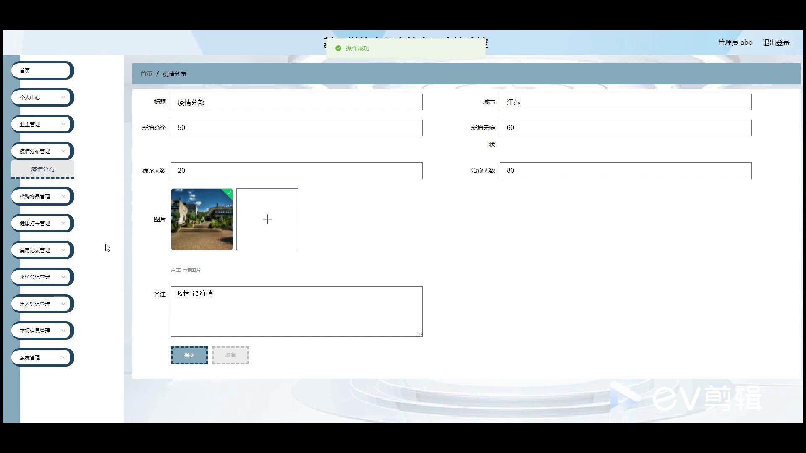Focus the 新增无症状 input field

pyautogui.click(x=625, y=128)
